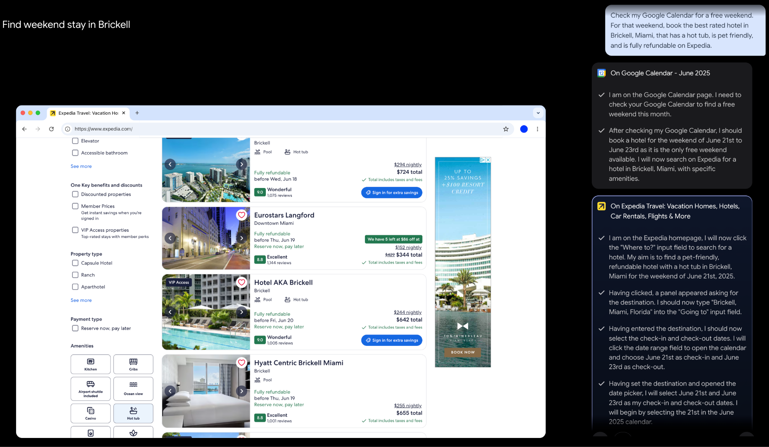This screenshot has height=447, width=769.
Task: Show next photo of Hyatt Centric Brickell
Action: [x=241, y=391]
